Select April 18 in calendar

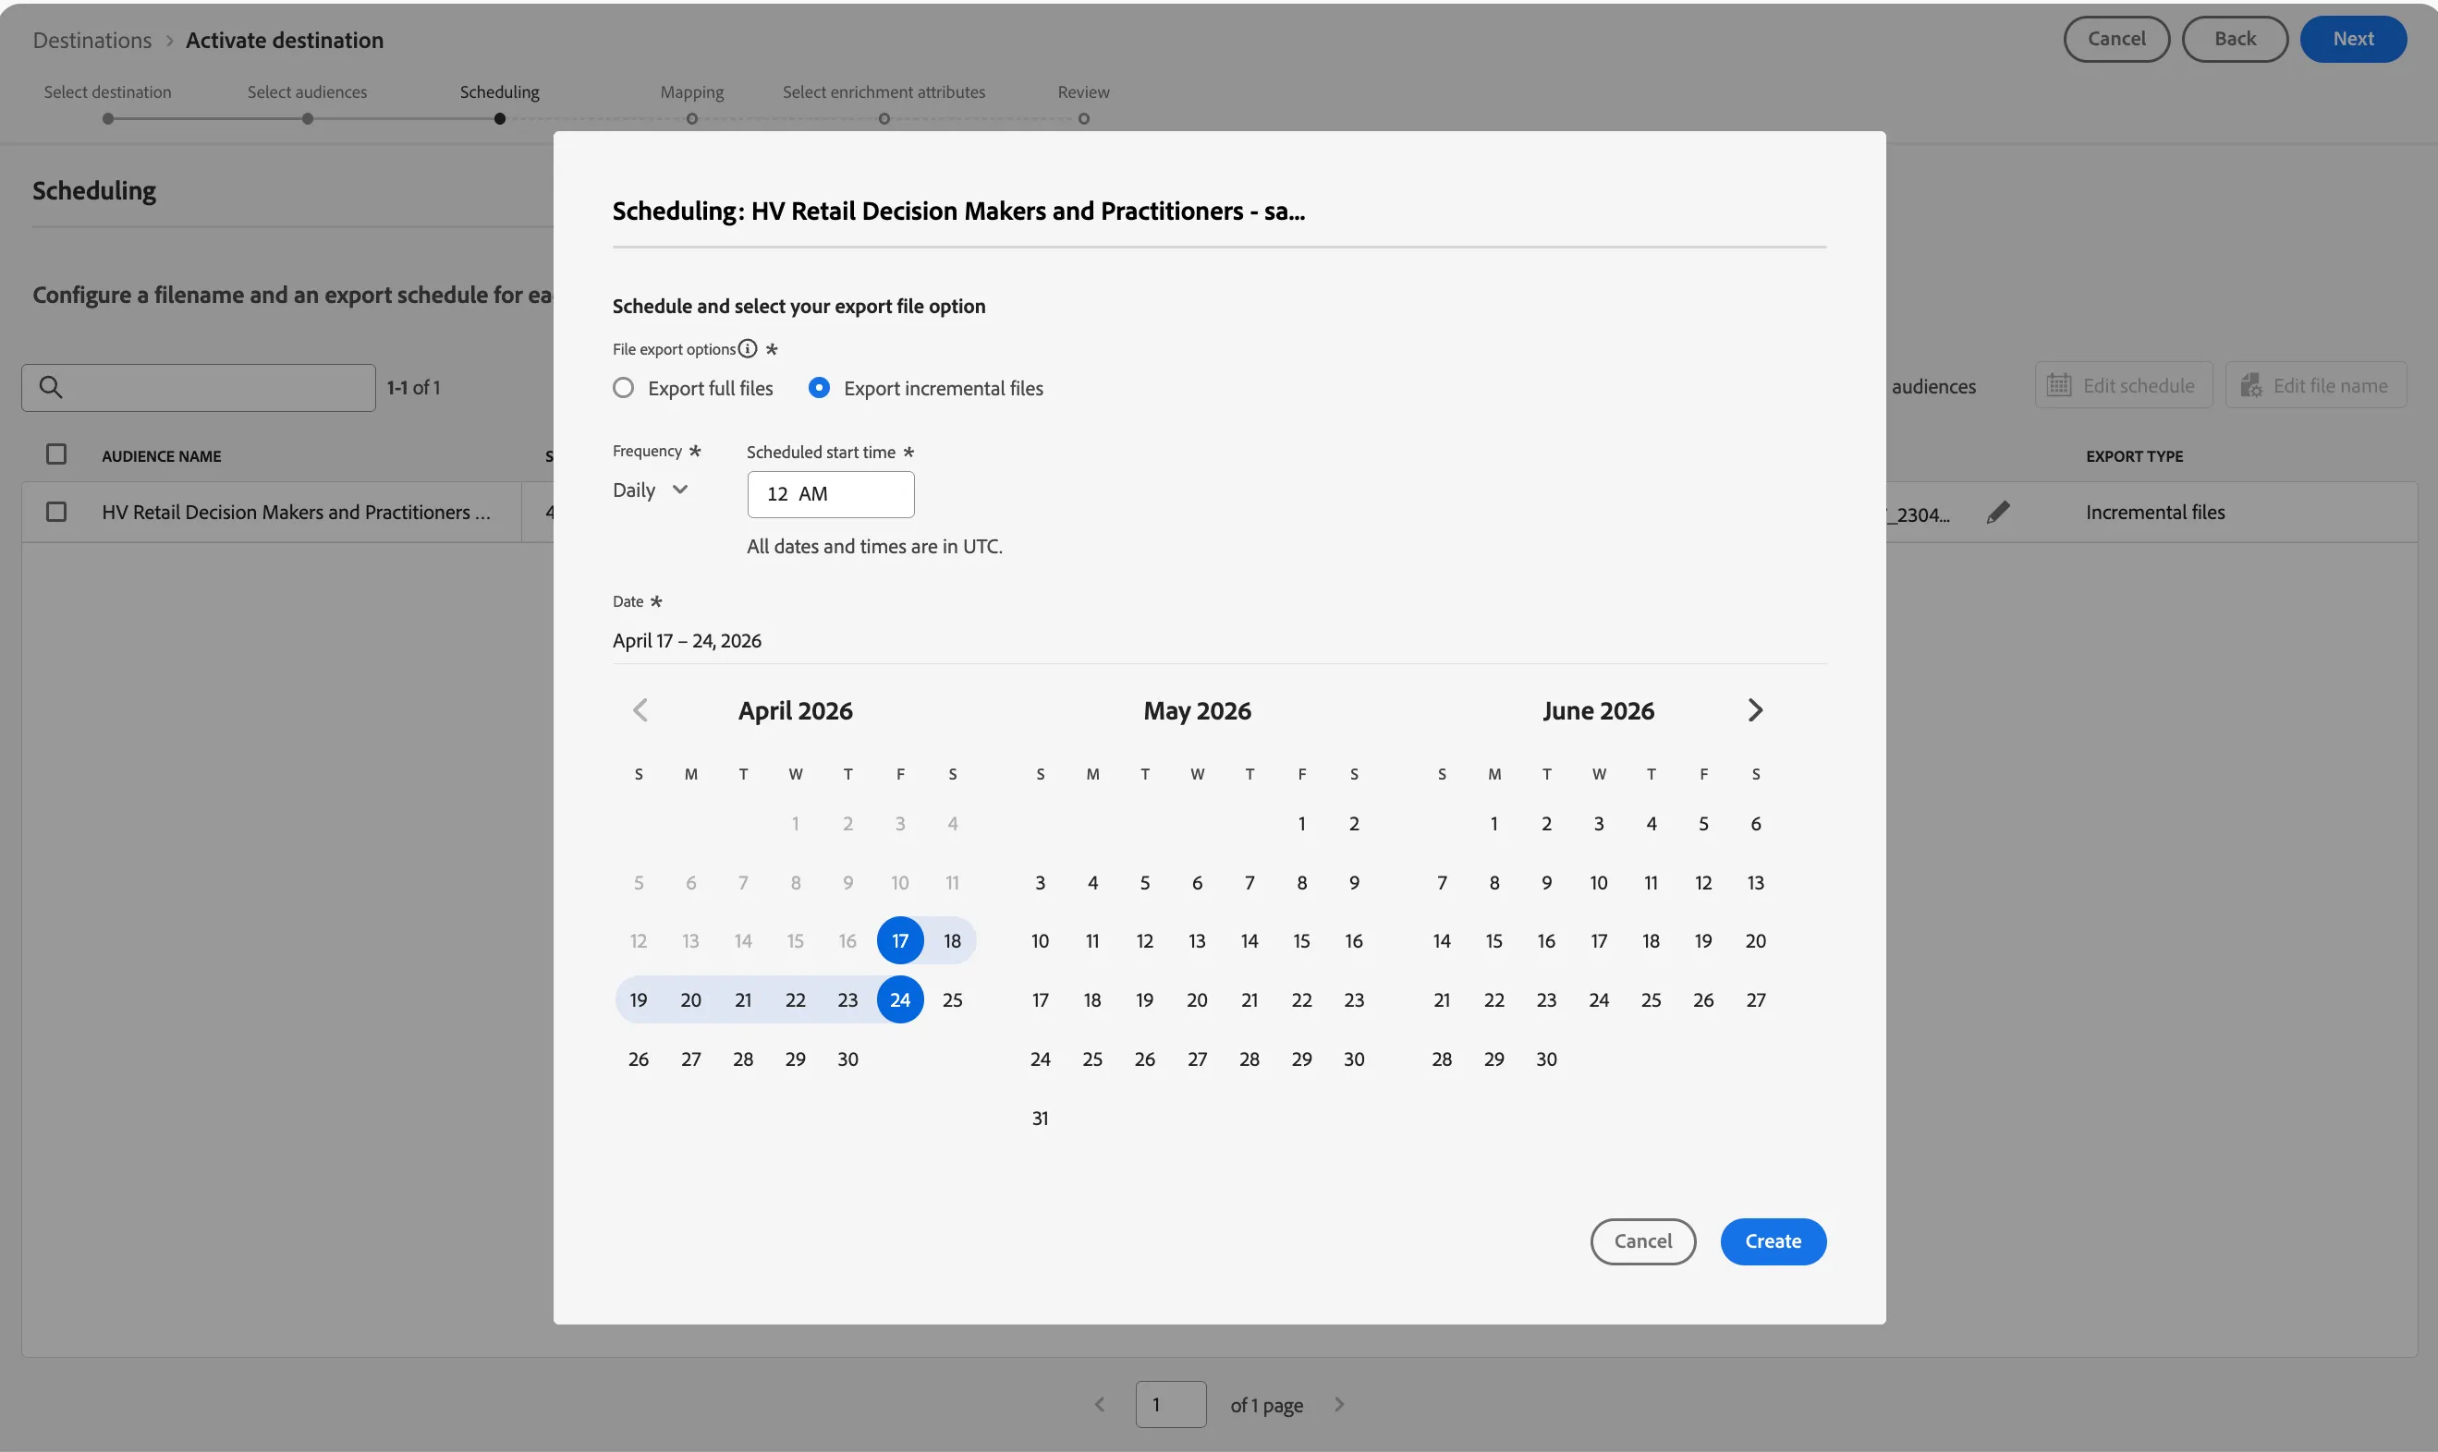952,941
